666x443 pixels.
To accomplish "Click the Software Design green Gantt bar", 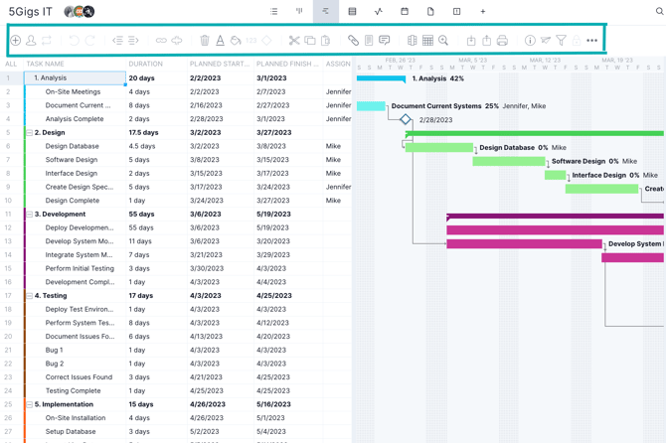I will (x=509, y=161).
